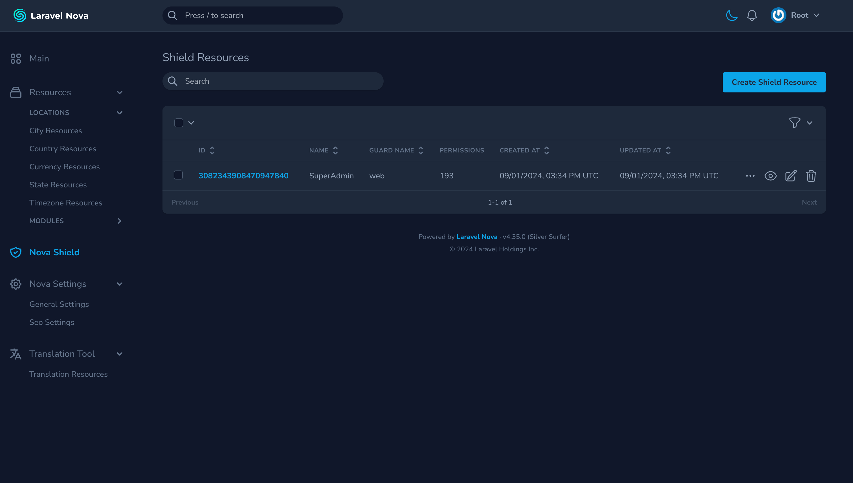Screen dimensions: 853x483
Task: Tick the select-all checkbox in table header
Action: (179, 123)
